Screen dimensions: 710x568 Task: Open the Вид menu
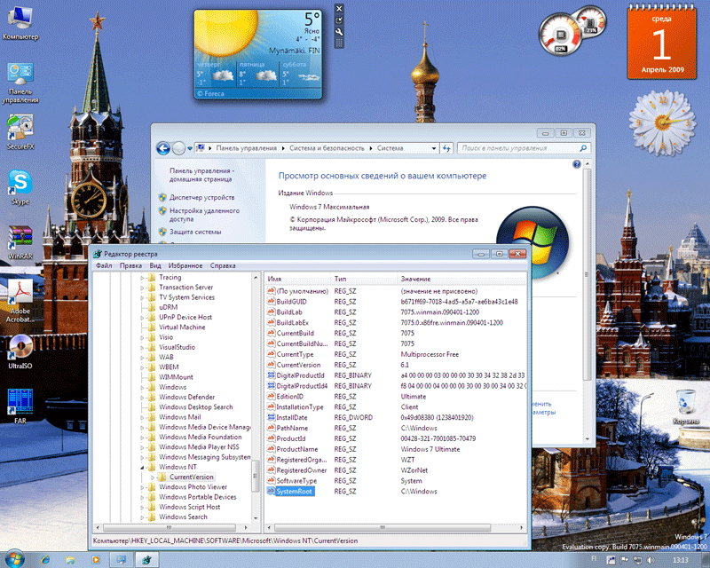(x=155, y=265)
